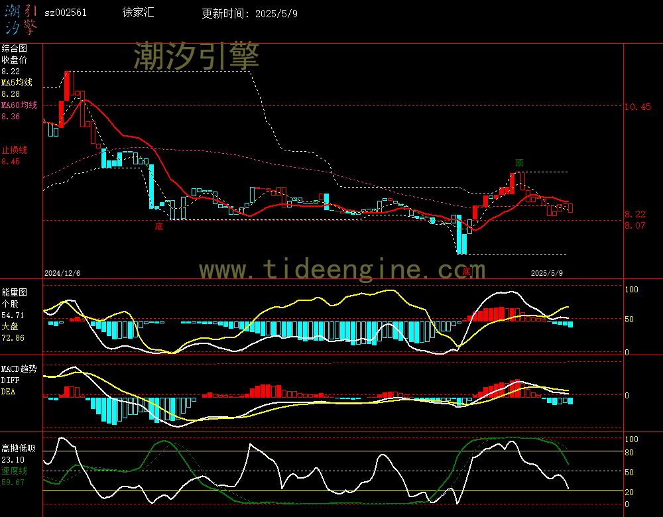This screenshot has width=663, height=517.
Task: Click the 100 axis label in 能量图 panel
Action: click(631, 290)
